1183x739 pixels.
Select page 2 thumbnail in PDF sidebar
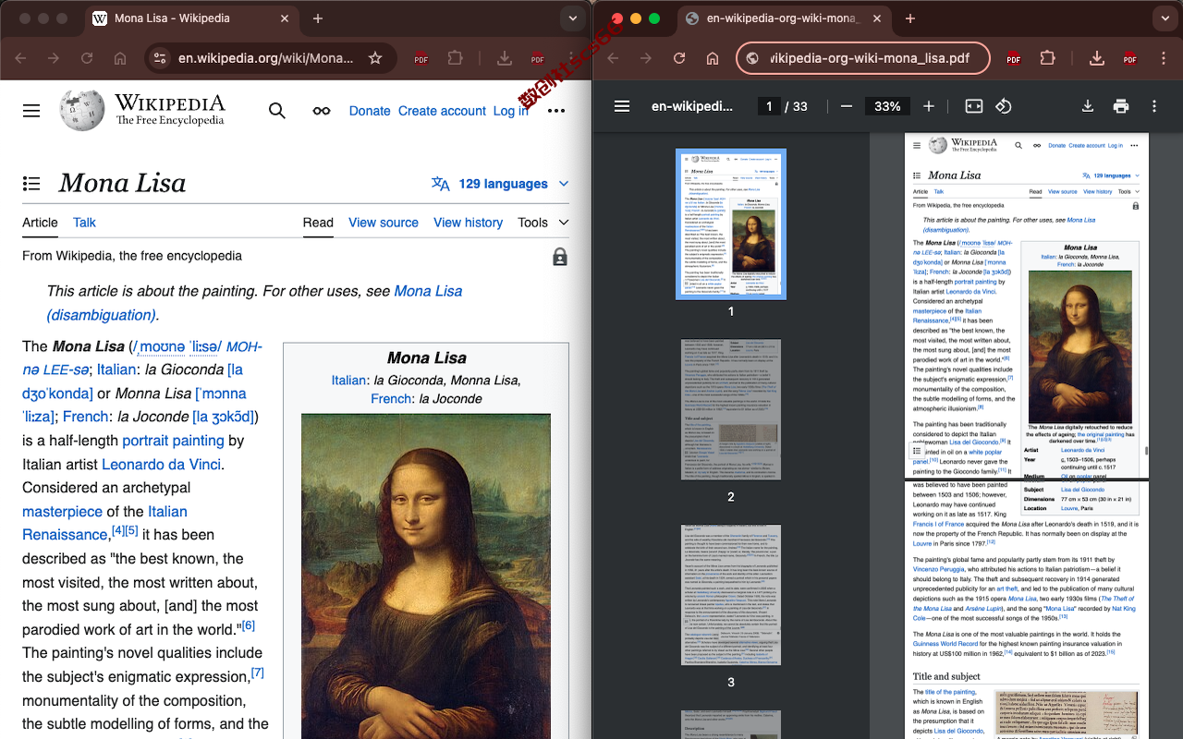(731, 409)
